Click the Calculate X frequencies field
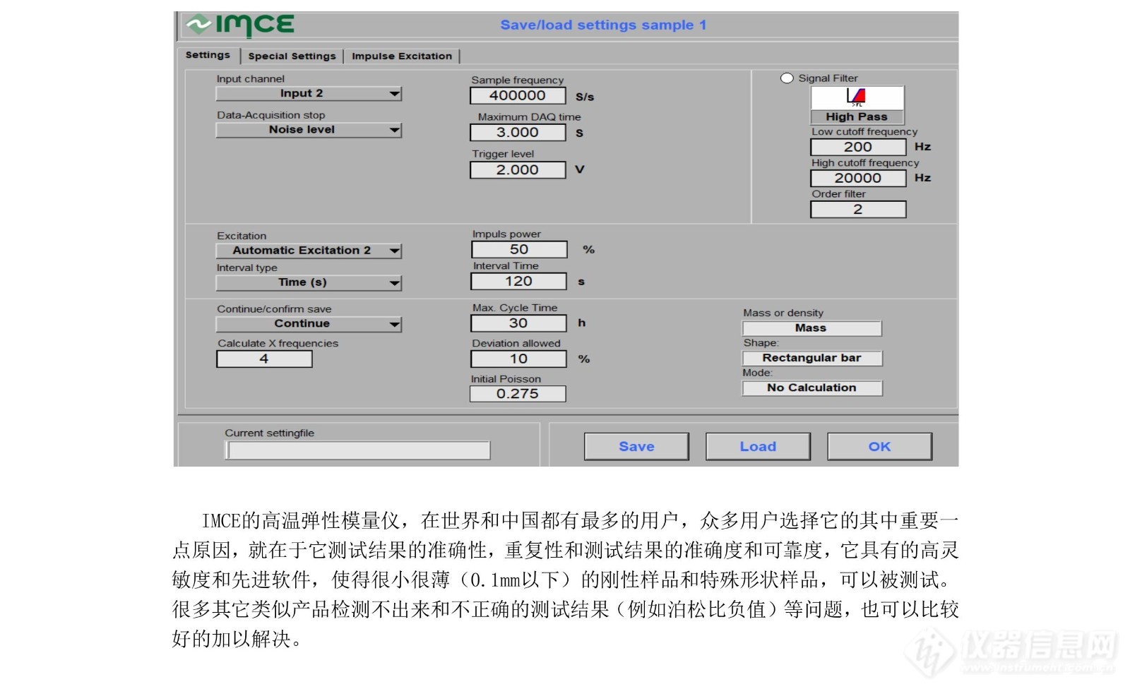 [264, 359]
